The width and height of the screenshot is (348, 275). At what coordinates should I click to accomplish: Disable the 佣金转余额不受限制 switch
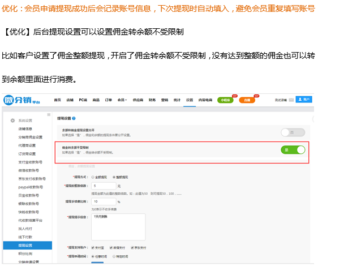click(x=293, y=150)
